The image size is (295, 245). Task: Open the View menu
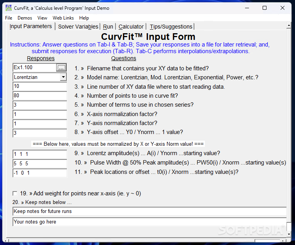(x=42, y=18)
